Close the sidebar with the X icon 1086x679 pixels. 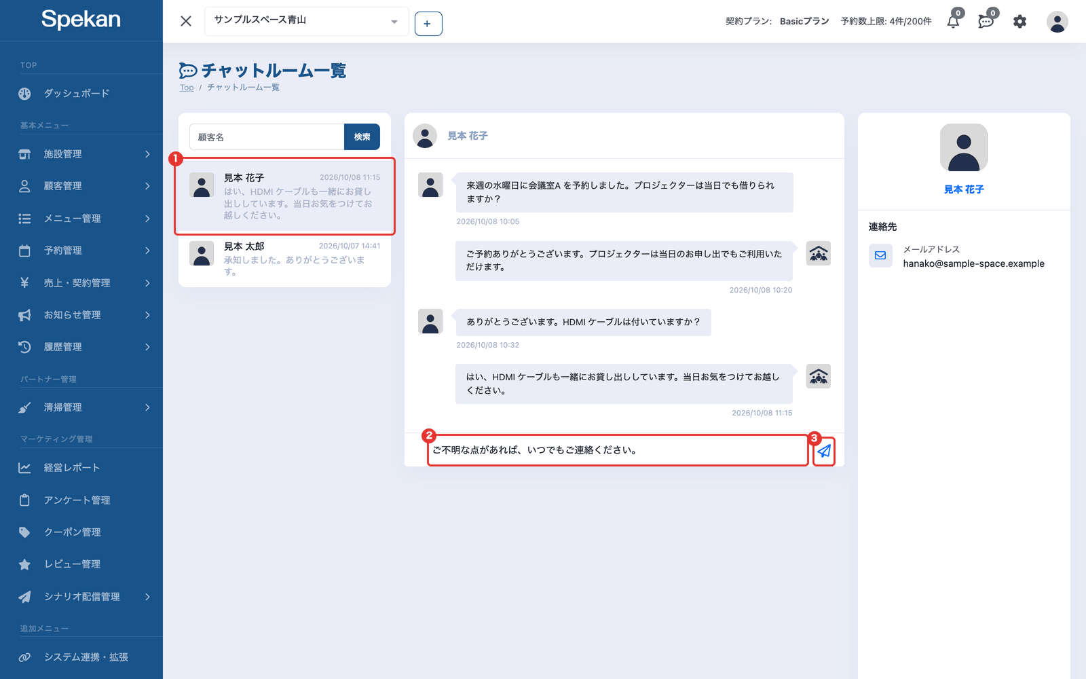186,21
